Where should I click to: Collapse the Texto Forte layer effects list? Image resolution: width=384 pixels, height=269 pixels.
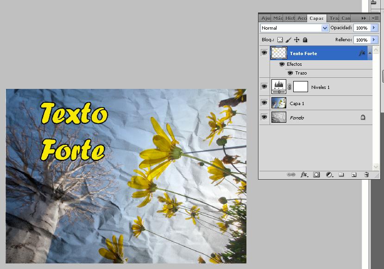(370, 53)
